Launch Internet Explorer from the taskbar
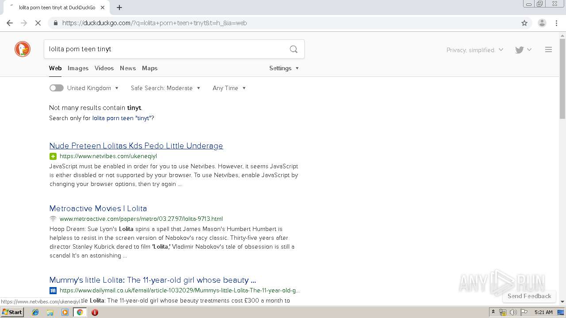The width and height of the screenshot is (566, 318). (x=35, y=312)
